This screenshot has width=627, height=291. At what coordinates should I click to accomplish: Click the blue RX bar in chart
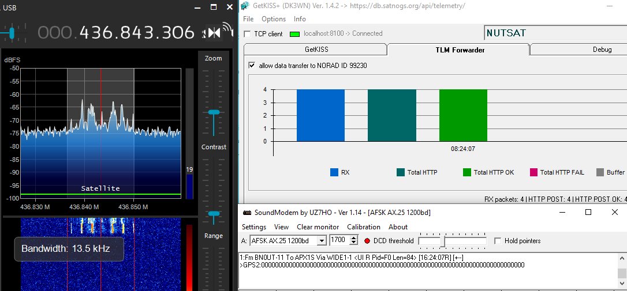320,115
